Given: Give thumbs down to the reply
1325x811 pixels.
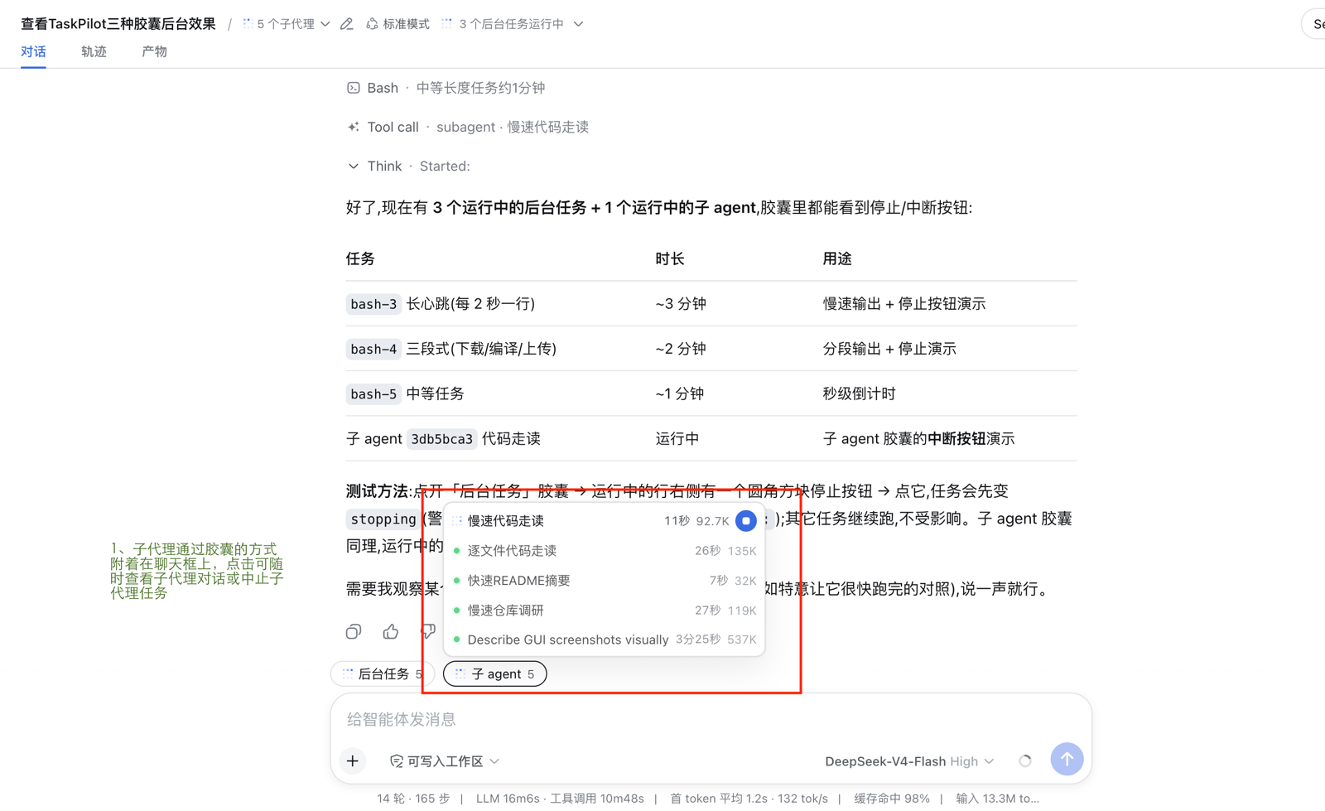Looking at the screenshot, I should tap(427, 632).
